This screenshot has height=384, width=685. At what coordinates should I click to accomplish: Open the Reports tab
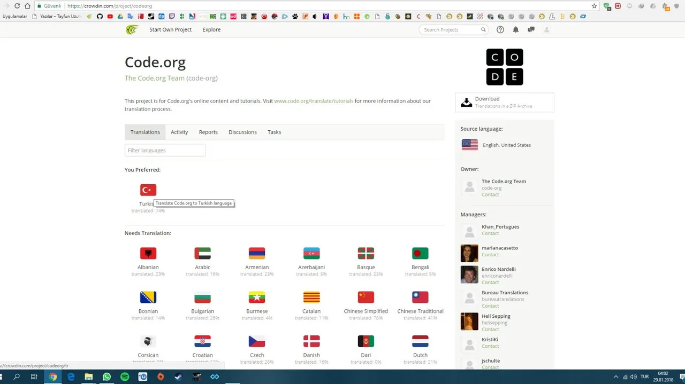point(208,132)
